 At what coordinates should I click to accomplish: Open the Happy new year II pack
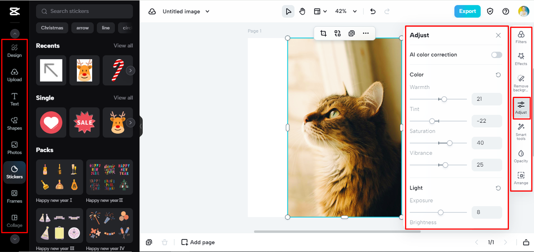tap(110, 177)
